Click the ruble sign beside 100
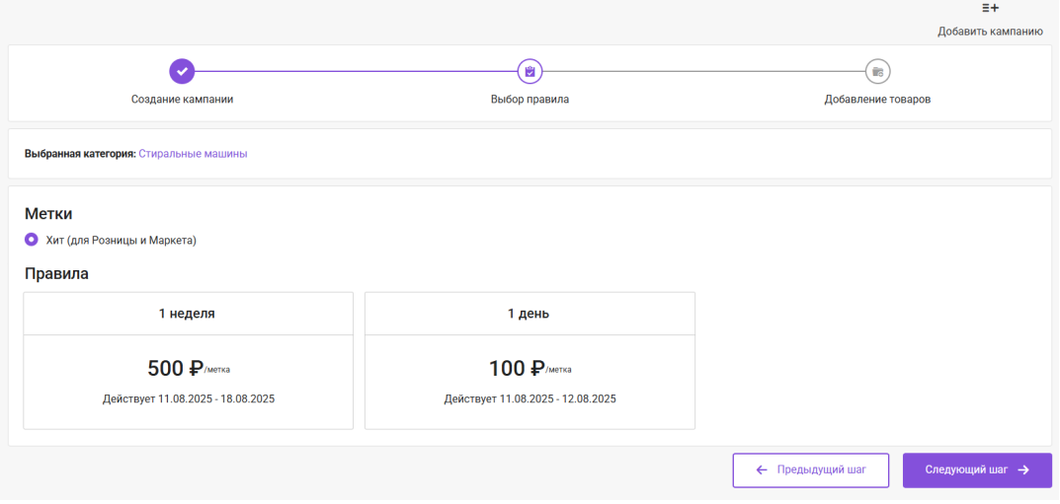Screen dimensions: 1060x504 coord(536,369)
